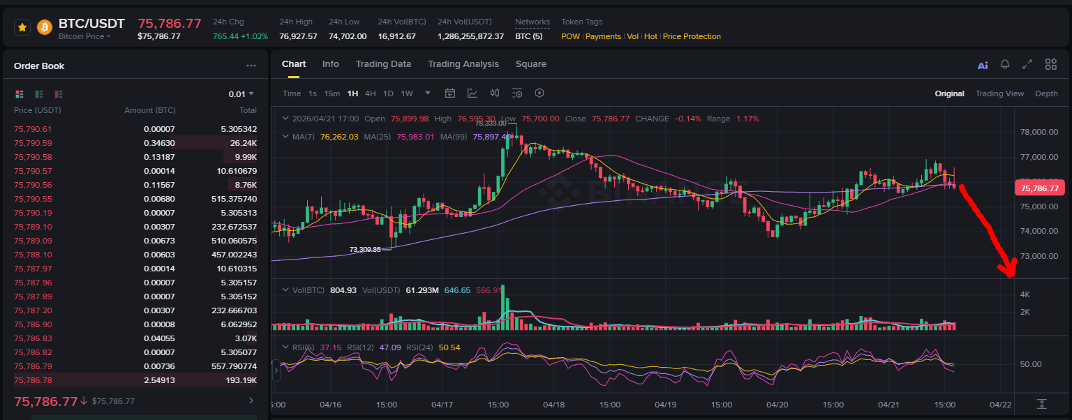Open the chart settings hexagon icon
1072x420 pixels.
[x=539, y=93]
